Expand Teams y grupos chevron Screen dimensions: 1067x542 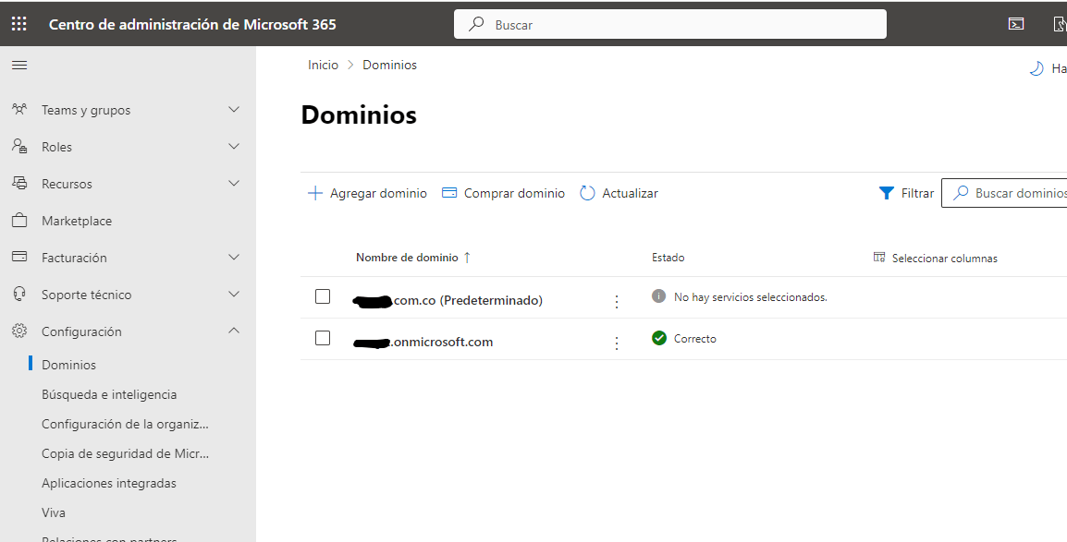click(234, 109)
